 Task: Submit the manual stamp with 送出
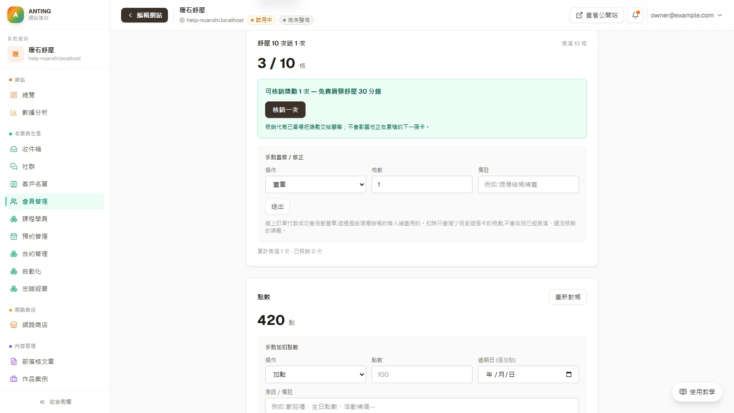pyautogui.click(x=278, y=206)
